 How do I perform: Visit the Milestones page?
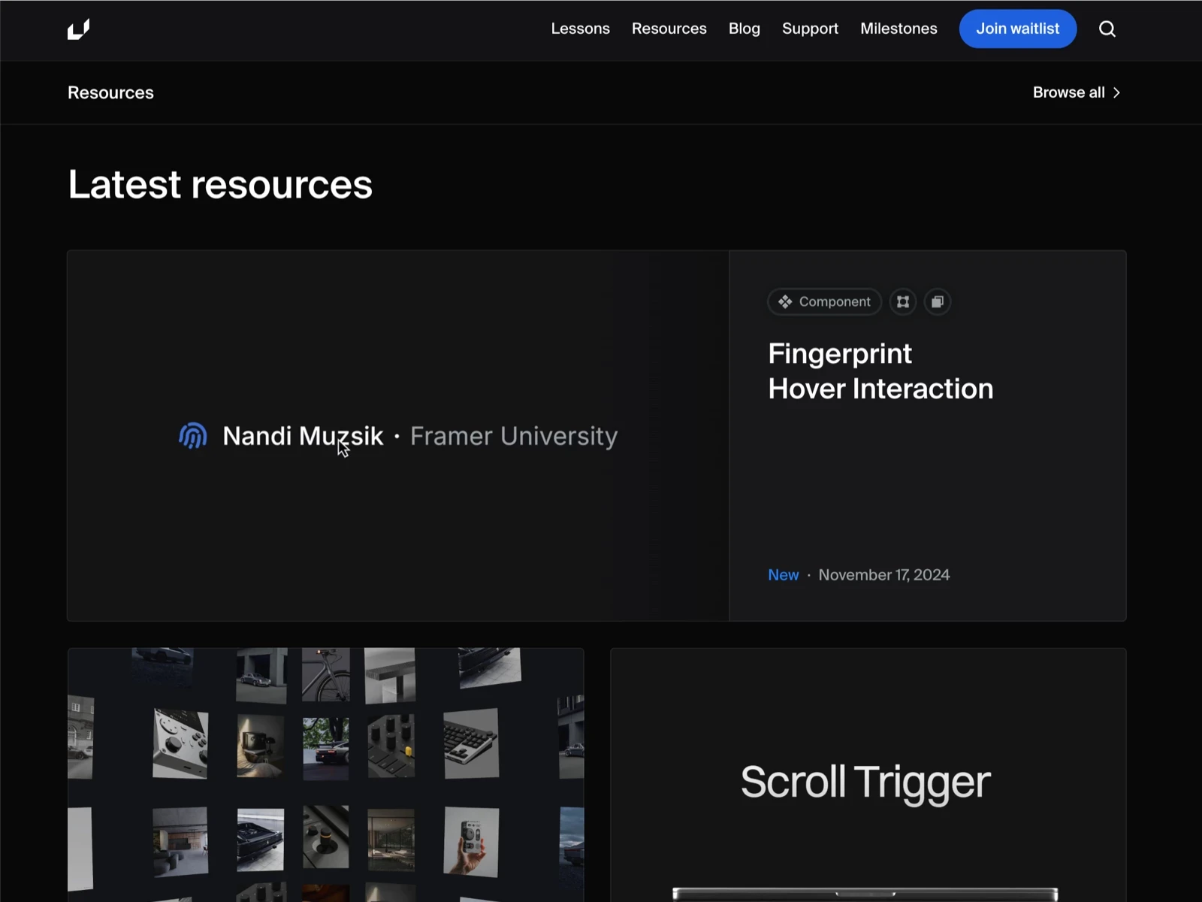click(898, 29)
